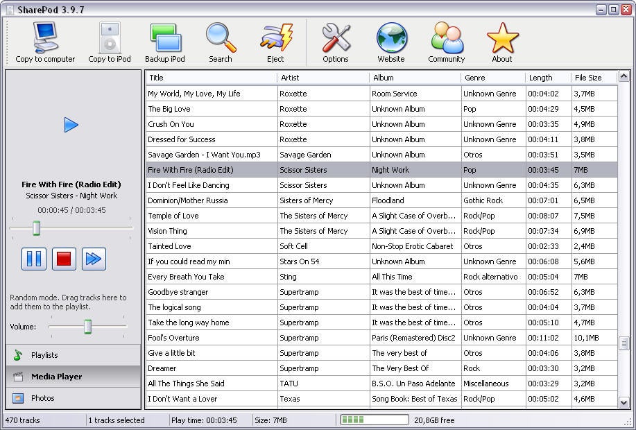
Task: Skip to next track with the fast-forward button
Action: (x=94, y=259)
